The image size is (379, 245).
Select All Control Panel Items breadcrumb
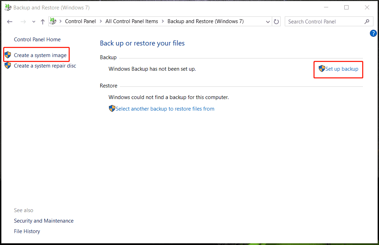click(131, 21)
